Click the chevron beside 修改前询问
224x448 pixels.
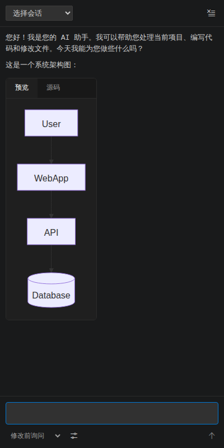pyautogui.click(x=58, y=436)
